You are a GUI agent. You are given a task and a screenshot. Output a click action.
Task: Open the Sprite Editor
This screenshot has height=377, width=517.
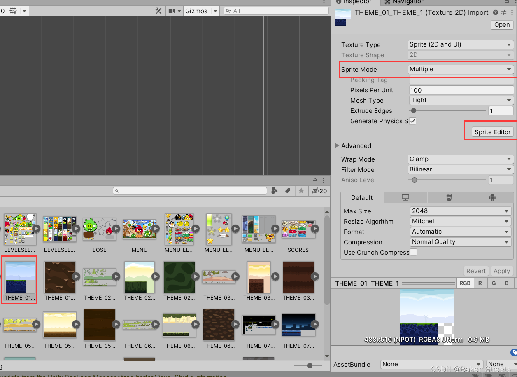tap(492, 132)
